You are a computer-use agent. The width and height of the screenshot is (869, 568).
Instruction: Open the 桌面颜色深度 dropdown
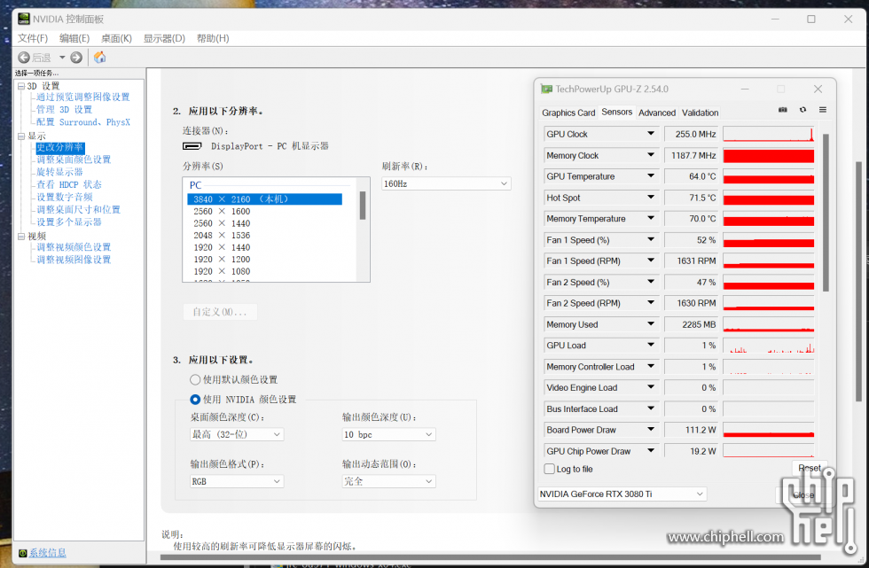tap(237, 434)
